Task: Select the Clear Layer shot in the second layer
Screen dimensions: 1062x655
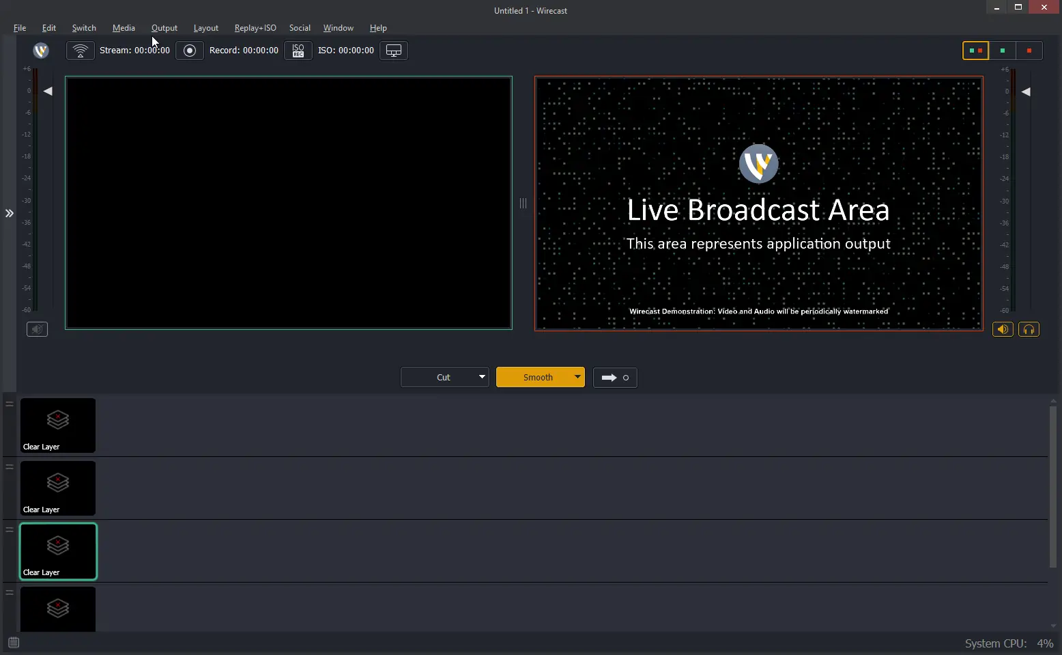Action: point(58,488)
